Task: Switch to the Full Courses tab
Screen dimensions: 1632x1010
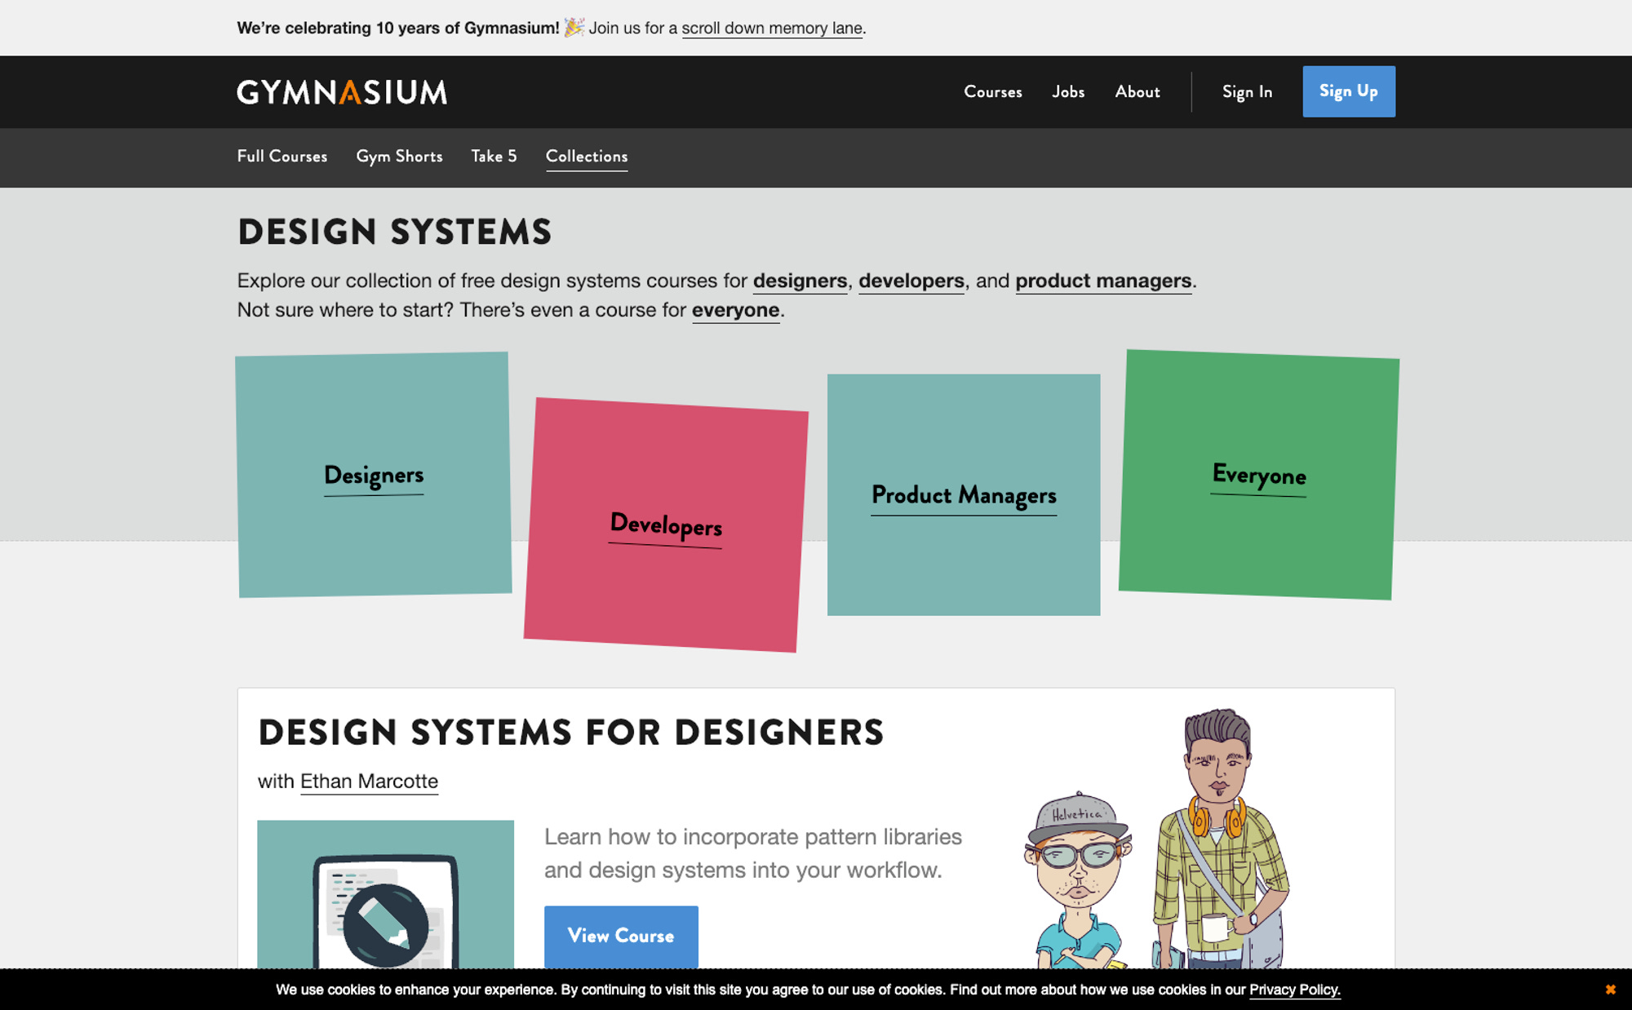Action: pos(282,157)
